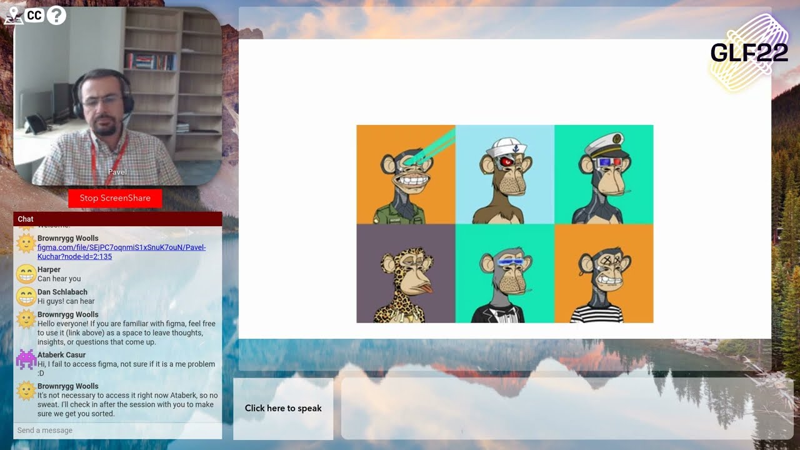Select Pavel's webcam video tile
Screen dimensions: 800x450
(117, 96)
